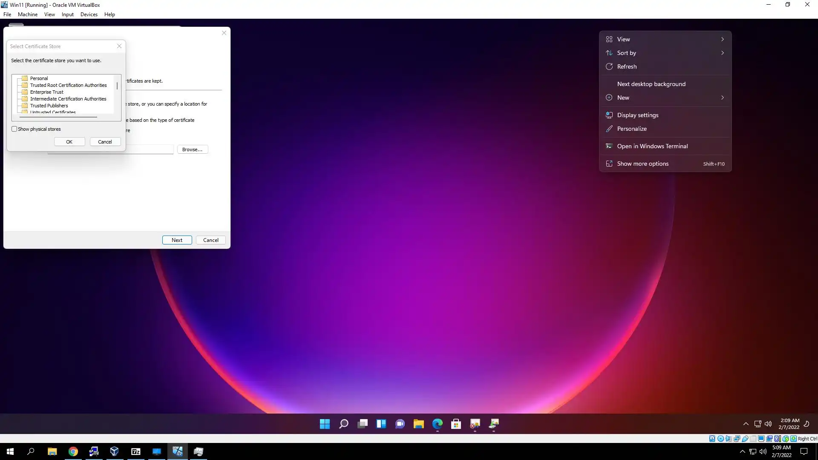818x460 pixels.
Task: Launch Google Chrome from host taskbar
Action: pos(73,451)
